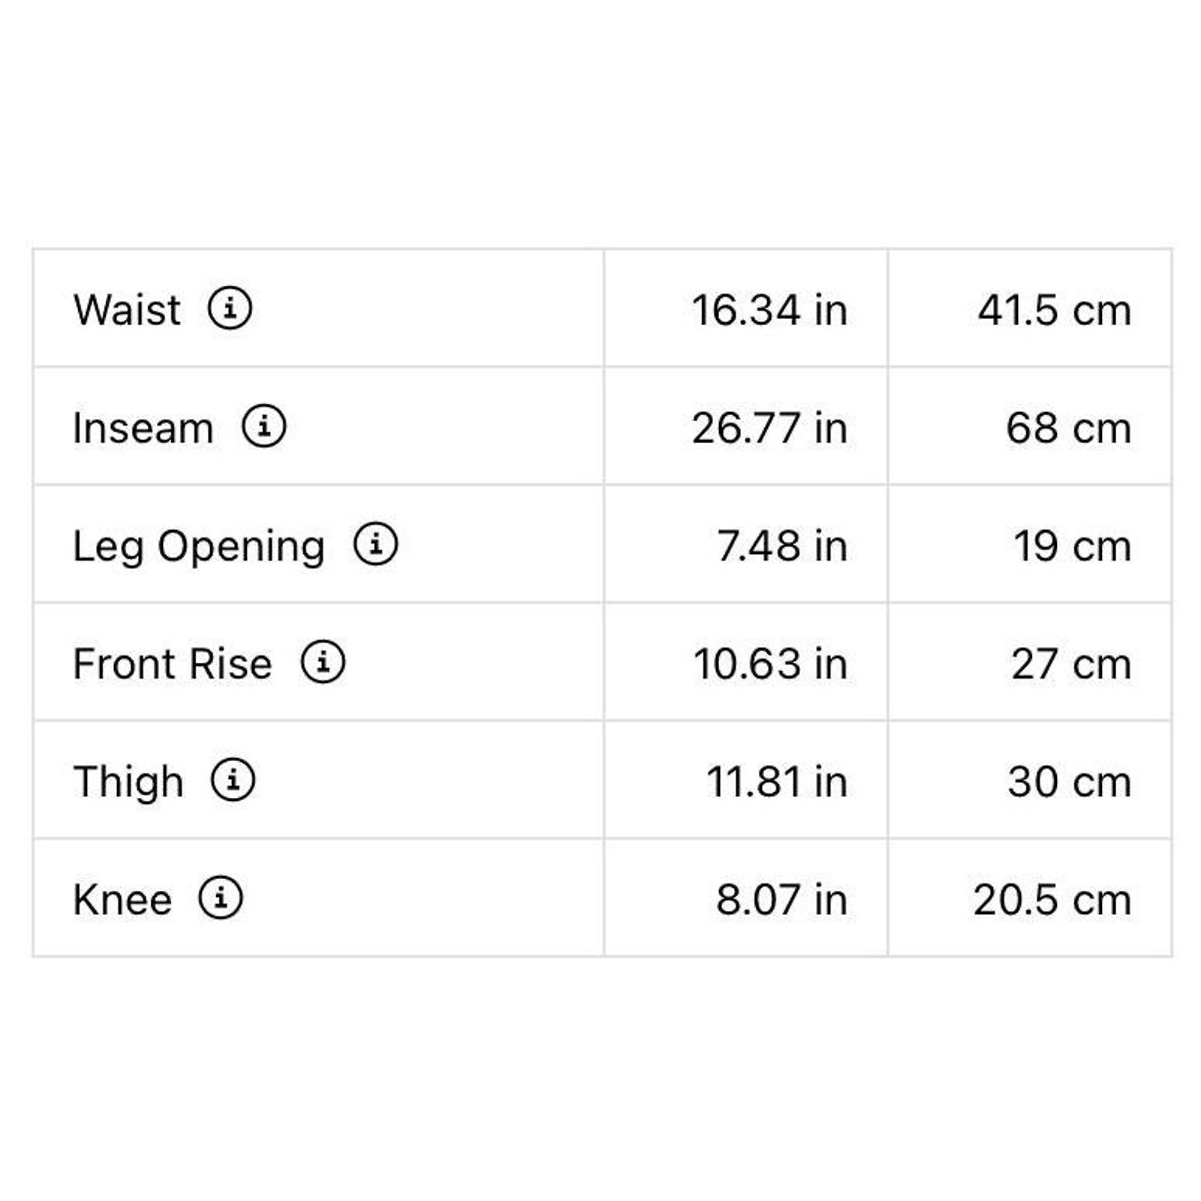The image size is (1201, 1201).
Task: Open the Thigh info icon
Action: point(233,779)
